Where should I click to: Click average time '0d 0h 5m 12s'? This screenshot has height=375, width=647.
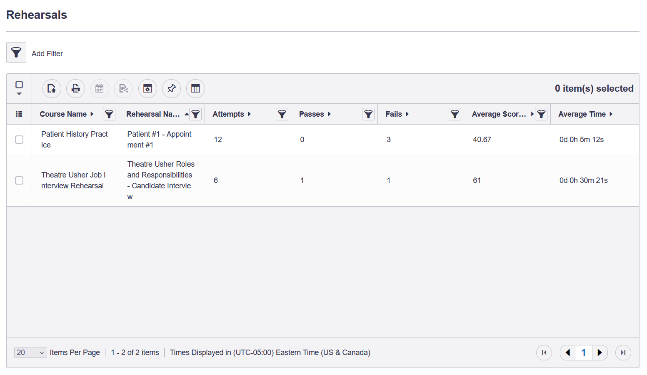click(582, 140)
